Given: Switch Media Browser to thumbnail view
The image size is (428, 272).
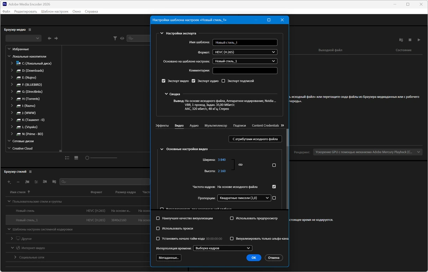Looking at the screenshot, I should click(76, 158).
